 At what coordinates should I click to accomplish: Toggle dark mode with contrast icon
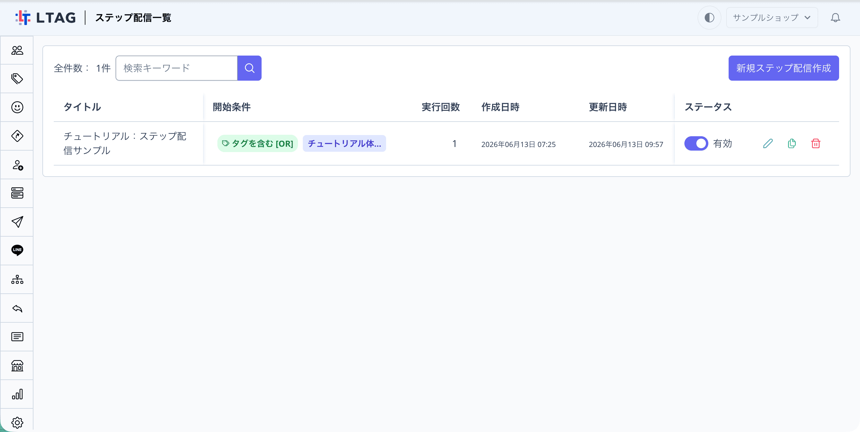[x=709, y=18]
